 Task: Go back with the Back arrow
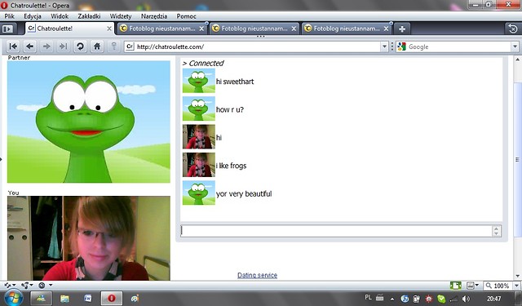point(30,47)
